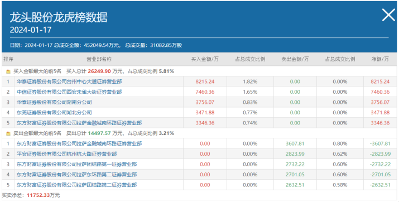Screen dimensions: 399x202
Task: Click net amount -2632.51
Action: tap(380, 185)
